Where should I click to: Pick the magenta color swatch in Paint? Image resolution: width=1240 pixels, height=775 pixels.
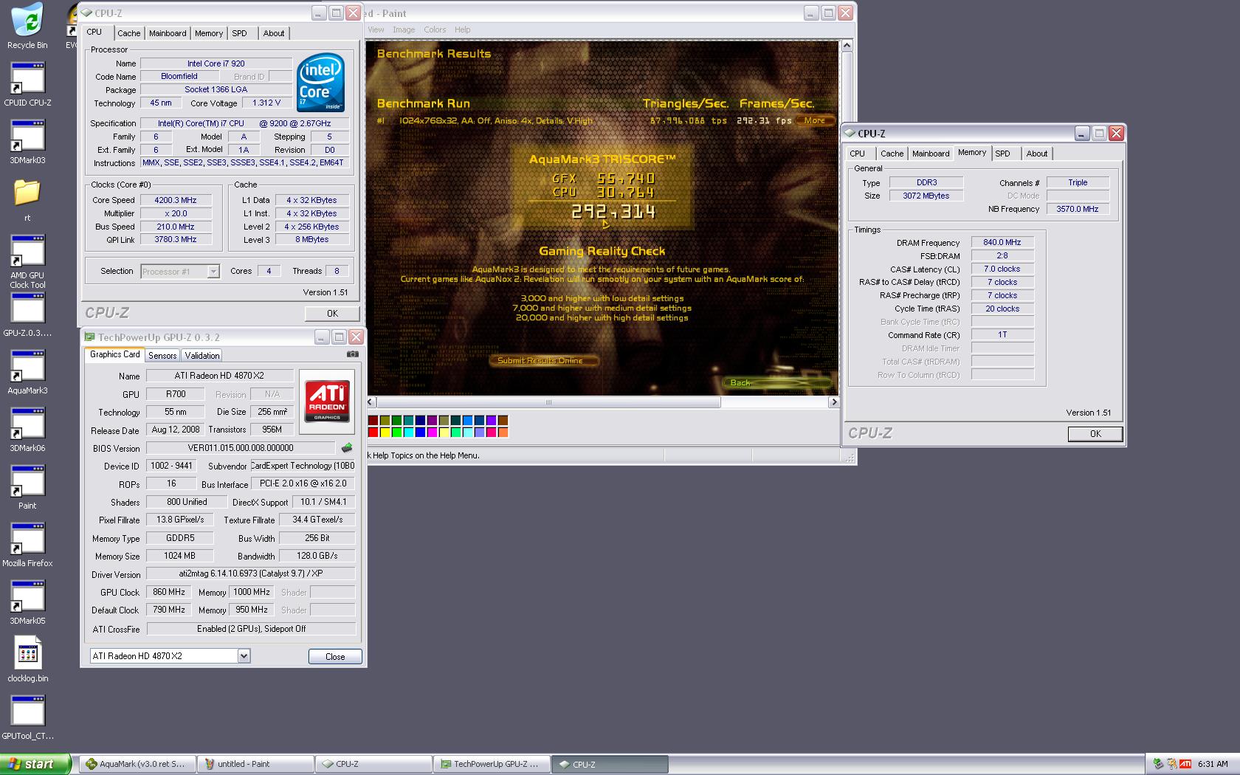coord(432,432)
